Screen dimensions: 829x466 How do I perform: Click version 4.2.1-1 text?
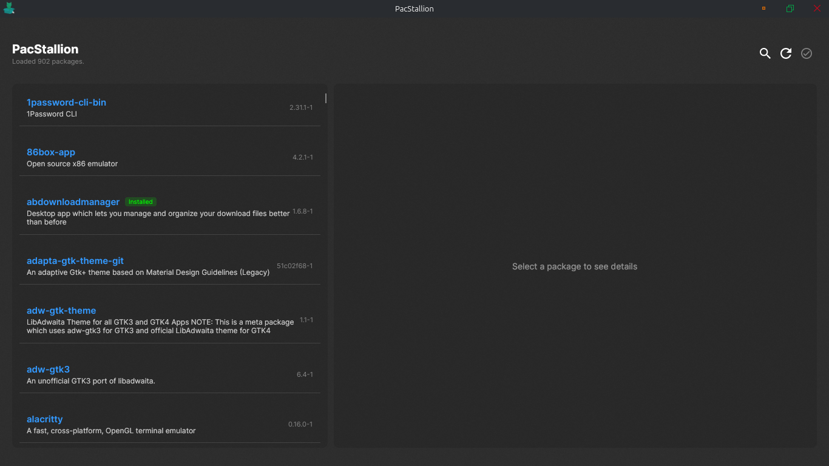303,157
